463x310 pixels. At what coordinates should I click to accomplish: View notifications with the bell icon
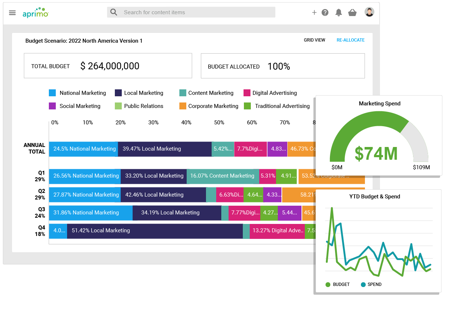[338, 12]
